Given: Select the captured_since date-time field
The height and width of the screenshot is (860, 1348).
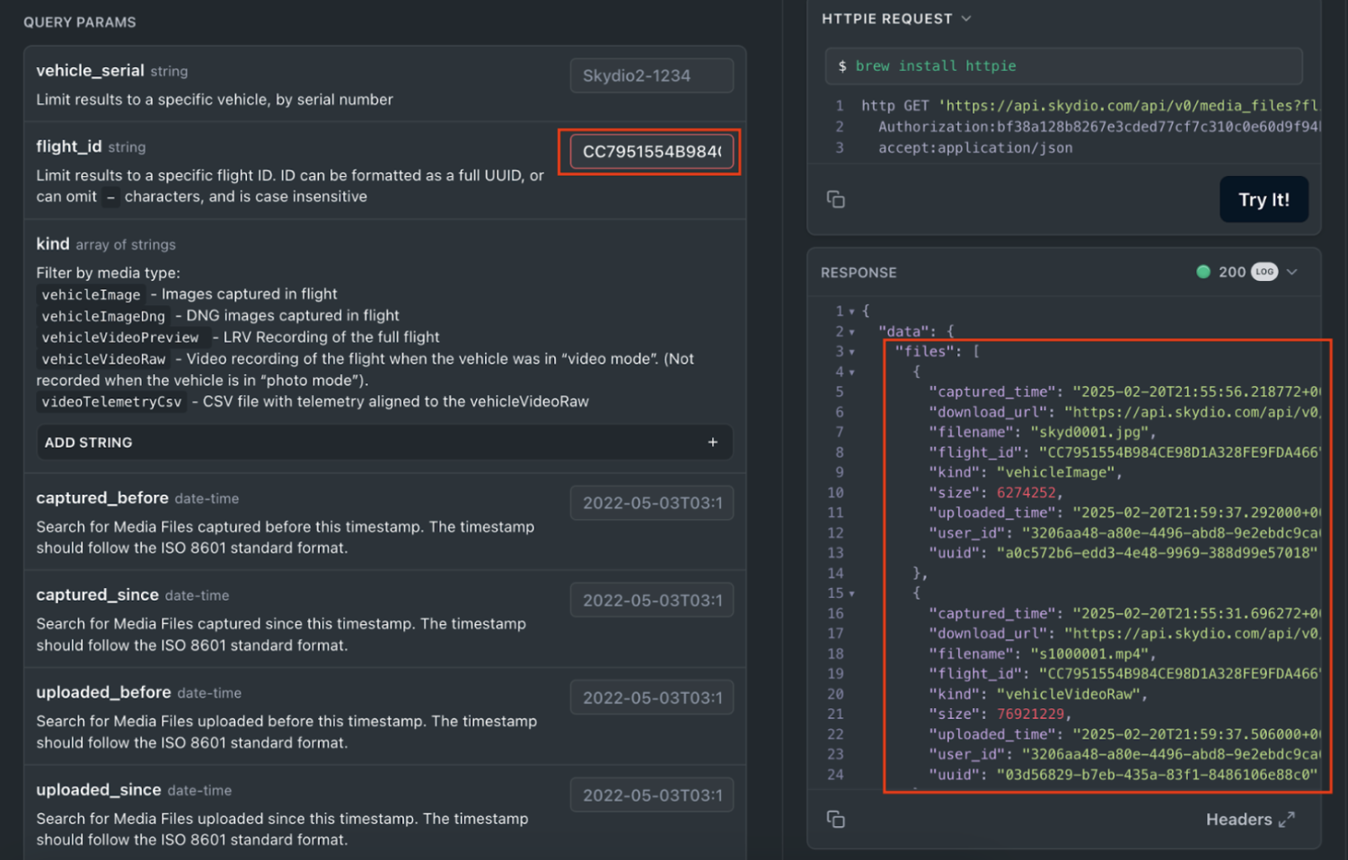Looking at the screenshot, I should tap(651, 601).
